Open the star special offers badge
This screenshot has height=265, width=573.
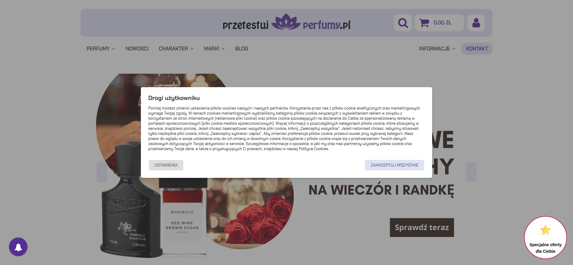pyautogui.click(x=545, y=238)
